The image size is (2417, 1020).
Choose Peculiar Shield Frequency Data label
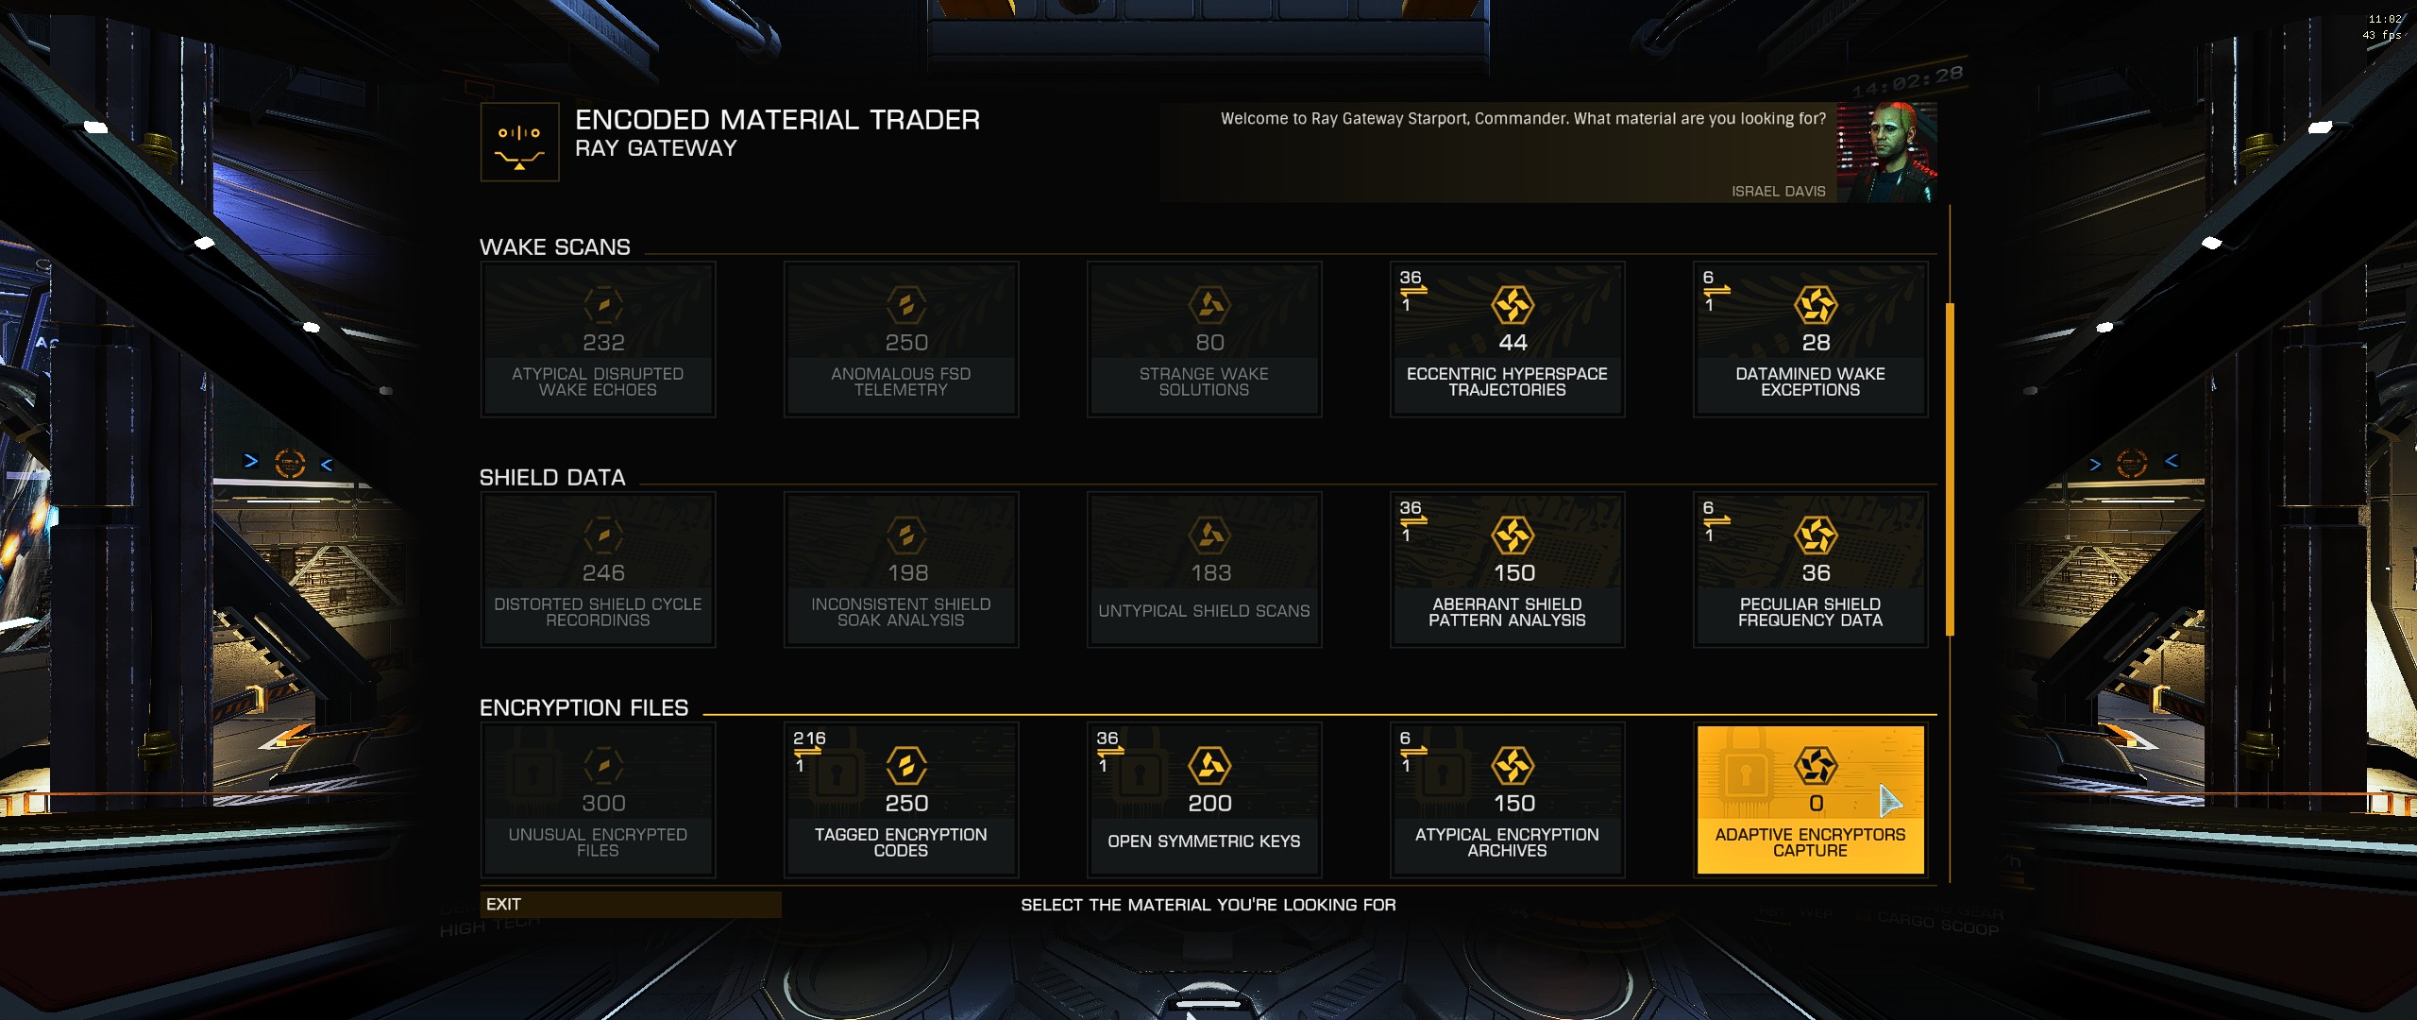click(x=1810, y=612)
